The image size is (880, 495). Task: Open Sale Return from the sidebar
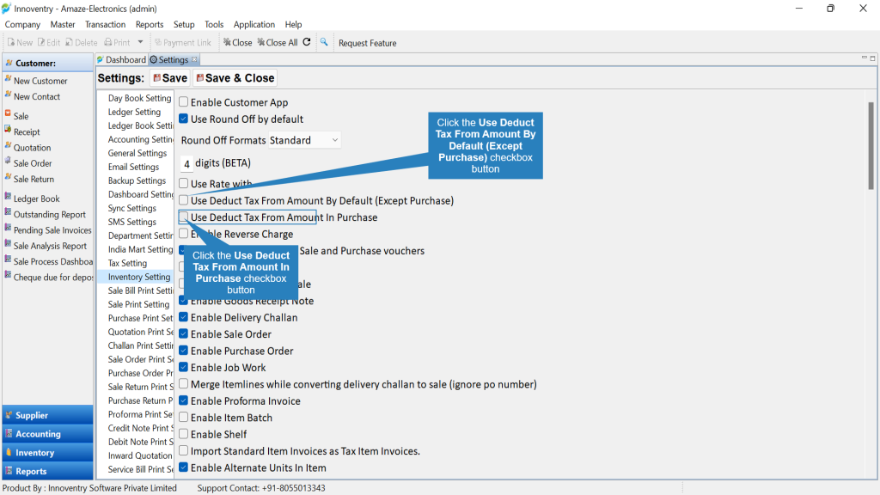[x=34, y=179]
